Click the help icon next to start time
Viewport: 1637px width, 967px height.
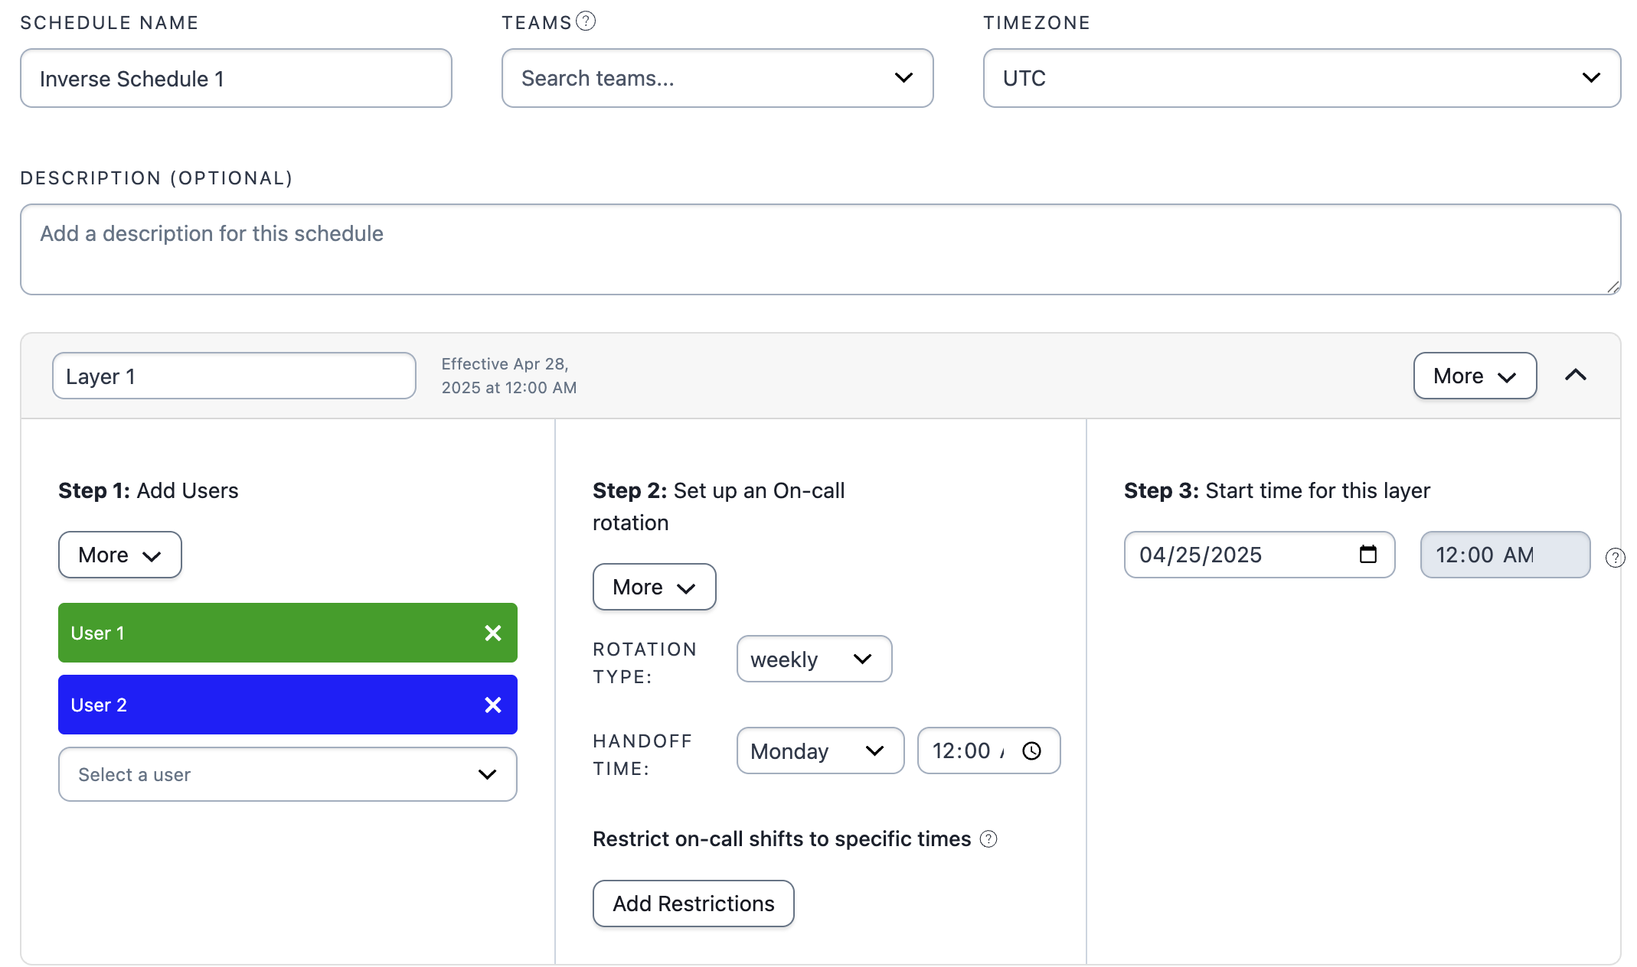click(1615, 558)
